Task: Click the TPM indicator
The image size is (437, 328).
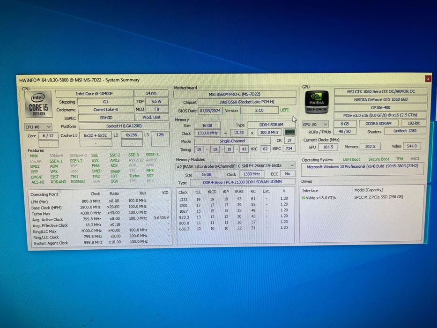Action: [x=400, y=159]
